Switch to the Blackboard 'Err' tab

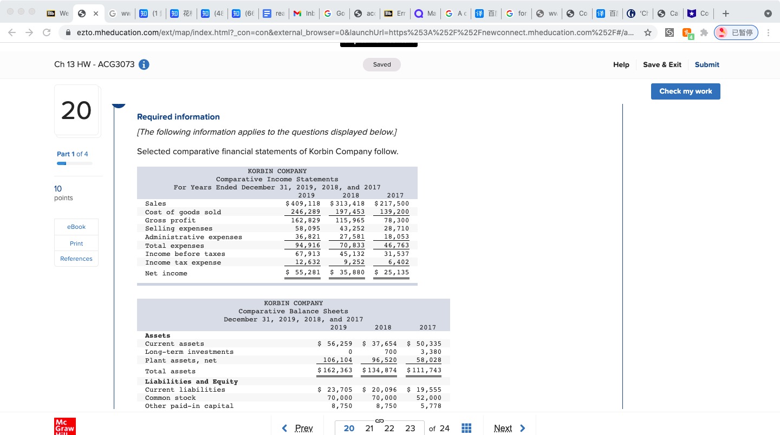(x=395, y=13)
